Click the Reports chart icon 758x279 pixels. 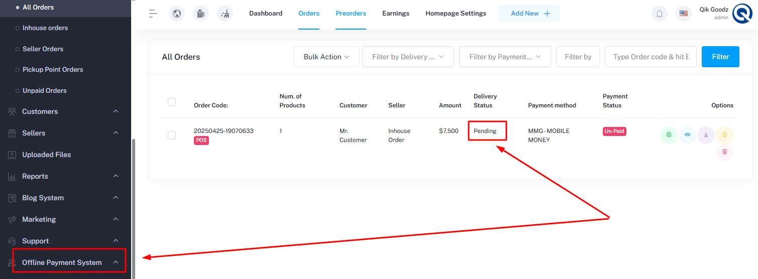tap(13, 176)
